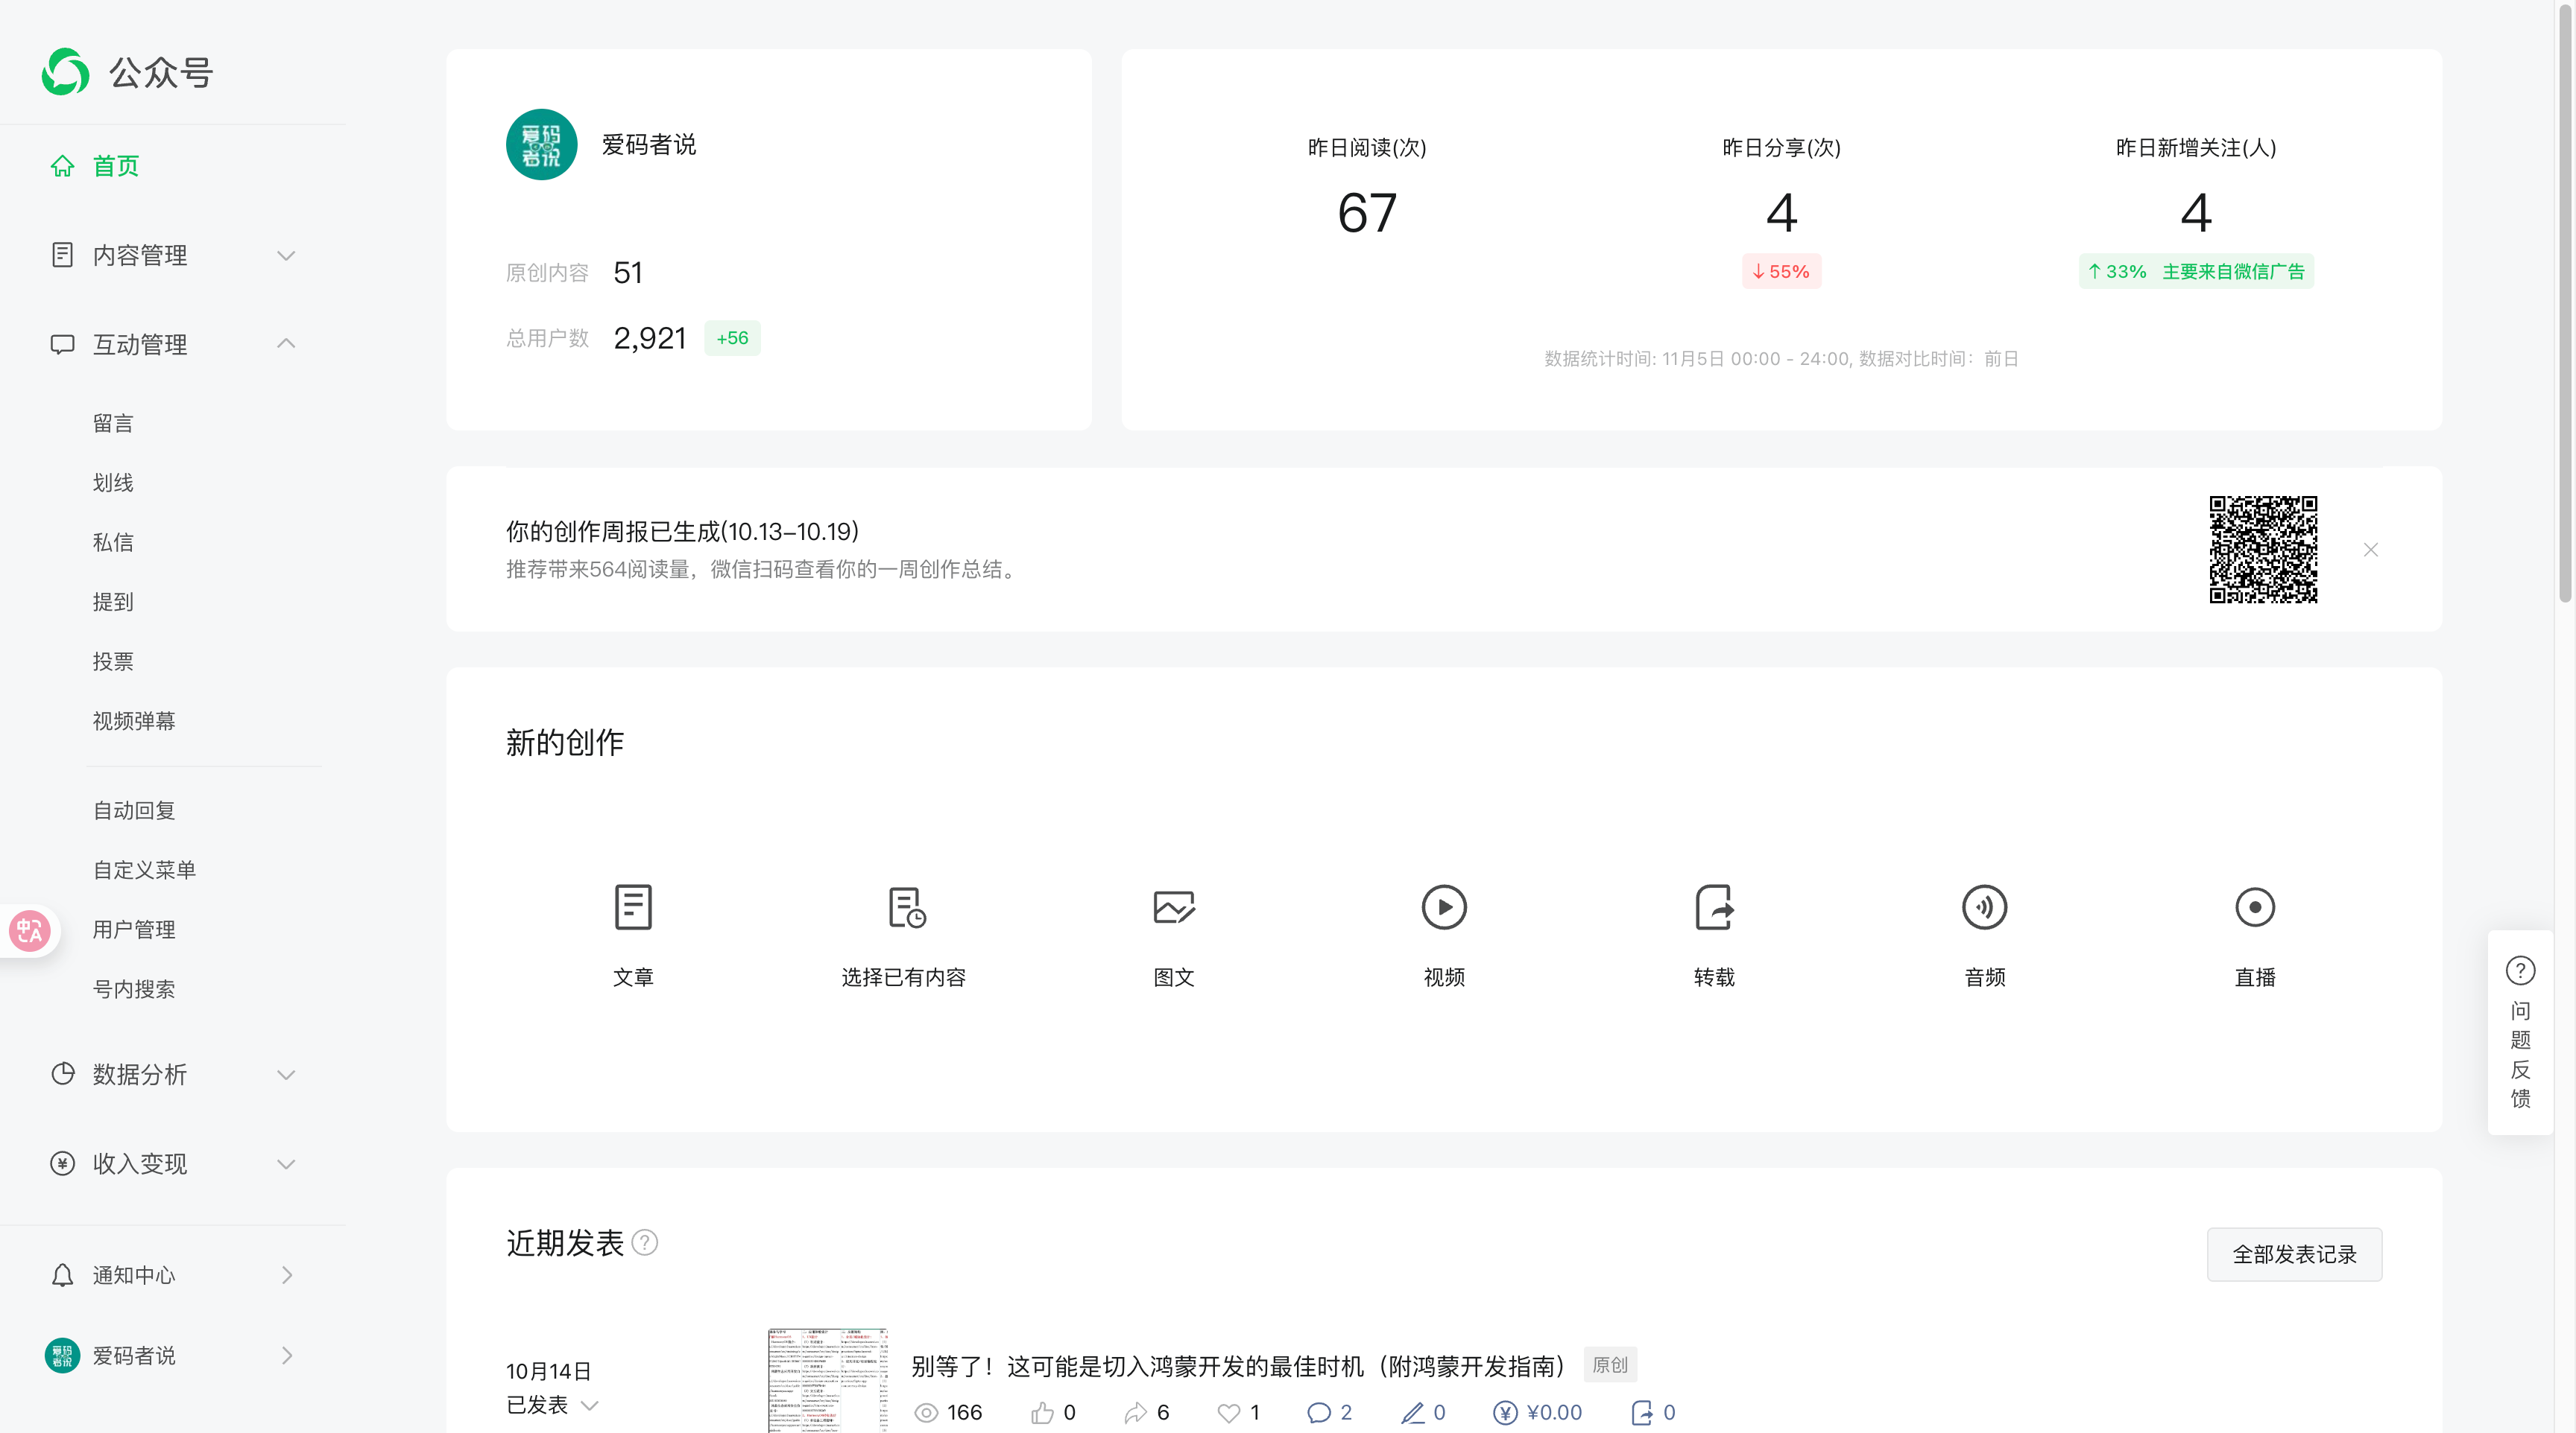Open the floating translation (中/A) icon
Screen dimensions: 2576x1433
tap(30, 930)
